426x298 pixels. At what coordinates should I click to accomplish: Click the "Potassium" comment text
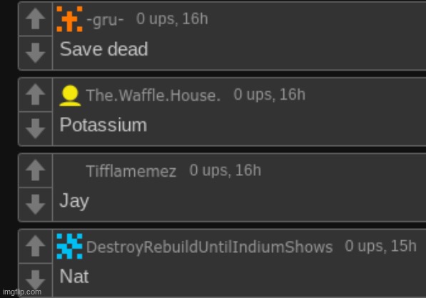point(103,125)
